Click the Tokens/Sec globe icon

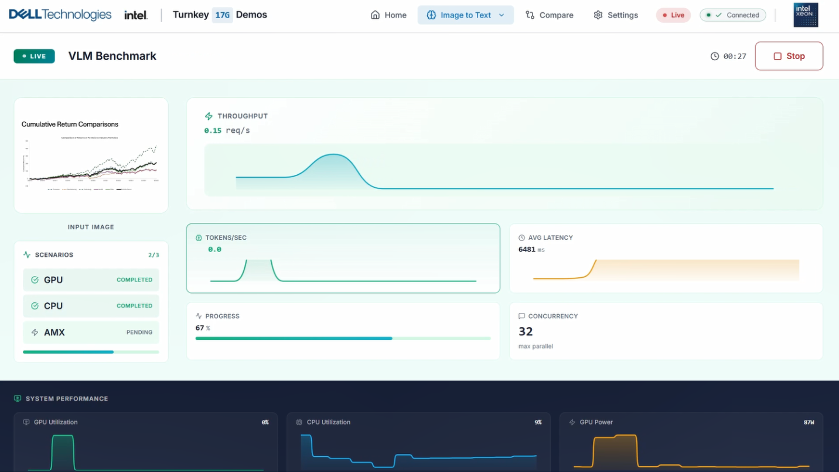(x=199, y=238)
